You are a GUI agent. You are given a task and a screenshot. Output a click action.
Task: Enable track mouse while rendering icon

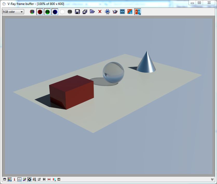(107, 12)
